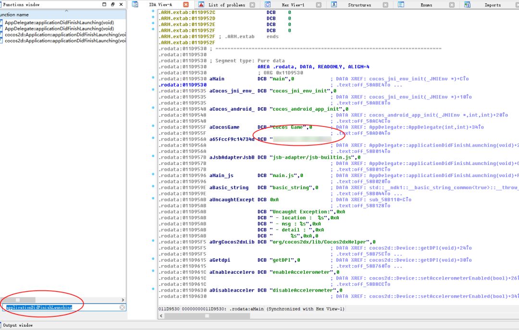Switch to the Enums tab
Viewport: 519px width, 330px height.
(426, 5)
